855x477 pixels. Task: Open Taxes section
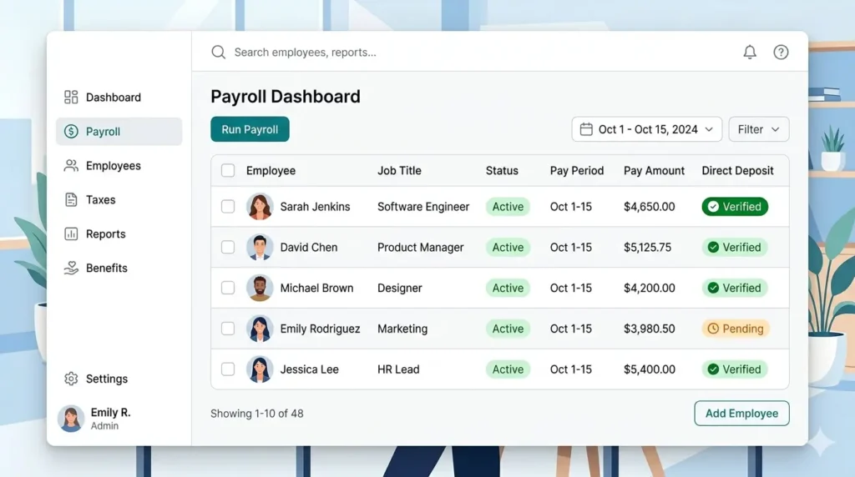point(119,200)
